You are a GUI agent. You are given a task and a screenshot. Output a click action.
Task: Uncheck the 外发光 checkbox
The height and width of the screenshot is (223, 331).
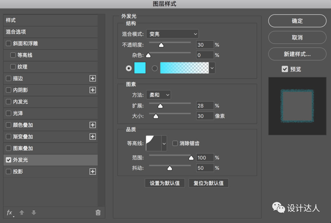[9, 160]
